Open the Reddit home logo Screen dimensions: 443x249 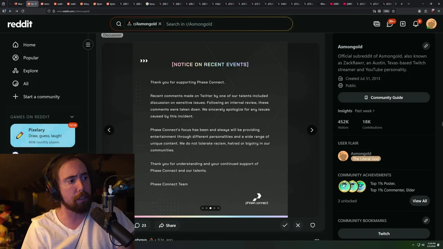[20, 24]
